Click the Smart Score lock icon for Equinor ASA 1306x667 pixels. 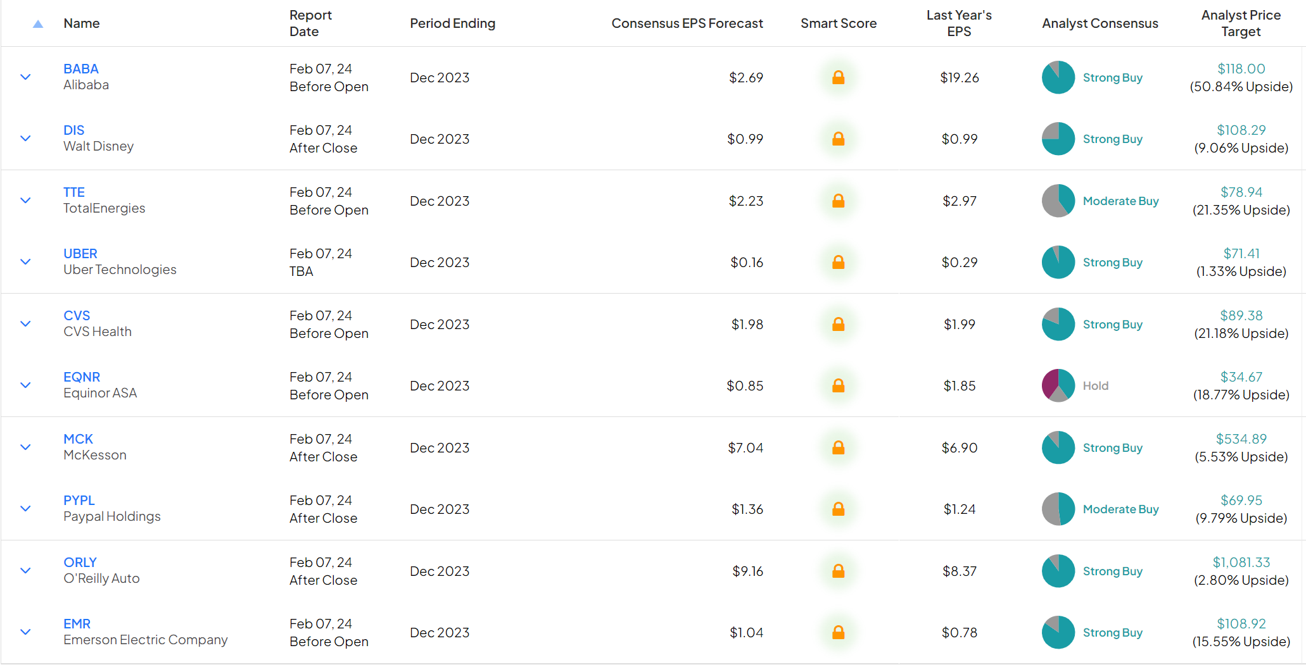838,385
